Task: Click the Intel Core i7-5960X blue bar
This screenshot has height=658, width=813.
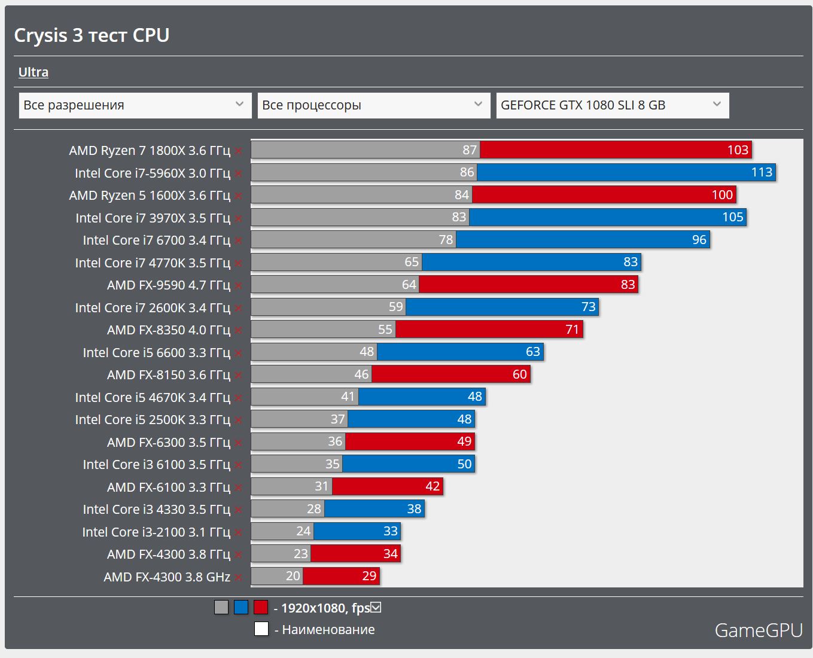Action: 625,172
